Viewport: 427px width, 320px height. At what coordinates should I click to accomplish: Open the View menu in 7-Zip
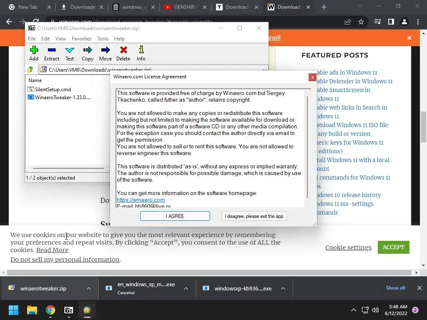coord(60,39)
